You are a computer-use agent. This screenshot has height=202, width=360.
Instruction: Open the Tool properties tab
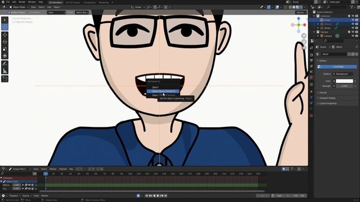tap(311, 48)
